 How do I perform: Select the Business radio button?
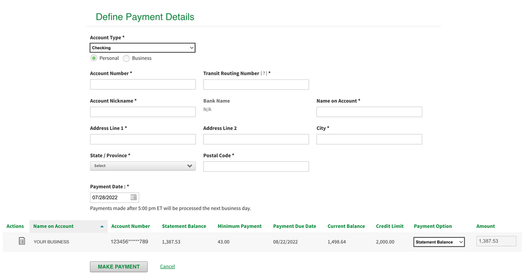tap(126, 58)
